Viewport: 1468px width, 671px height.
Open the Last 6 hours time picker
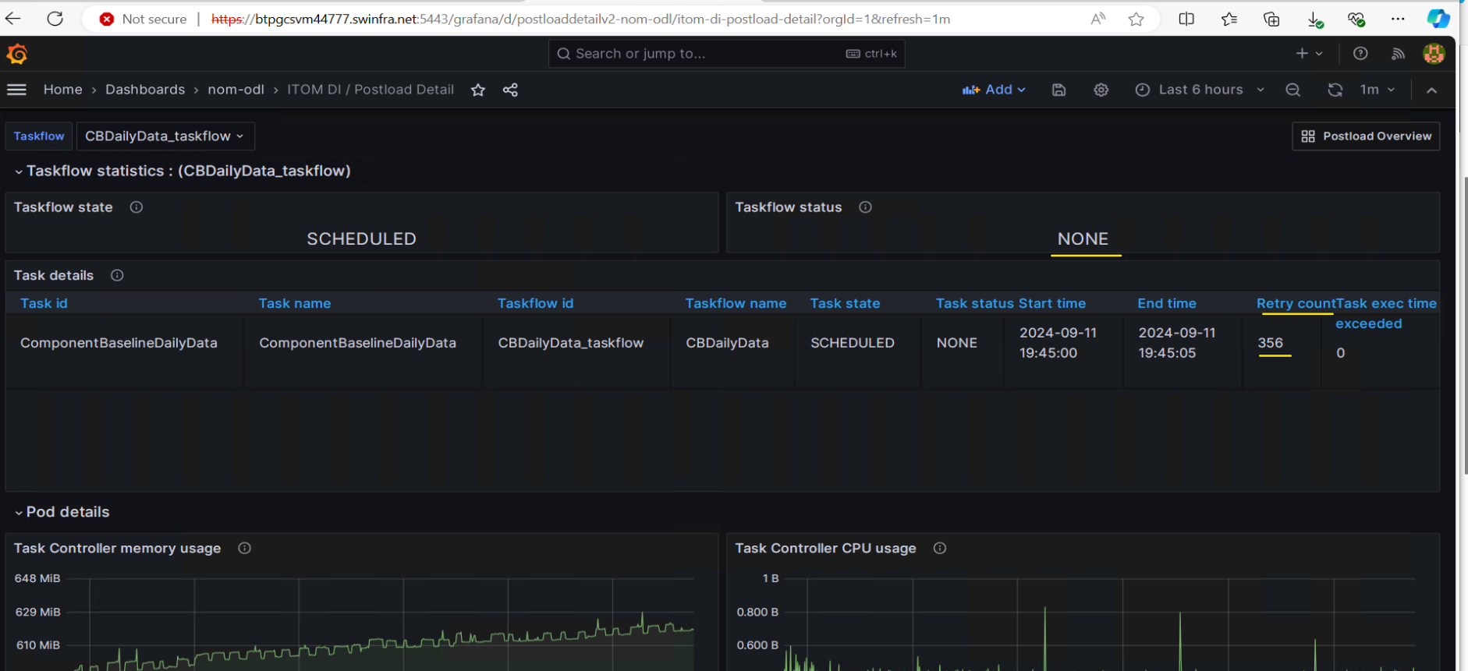1200,90
